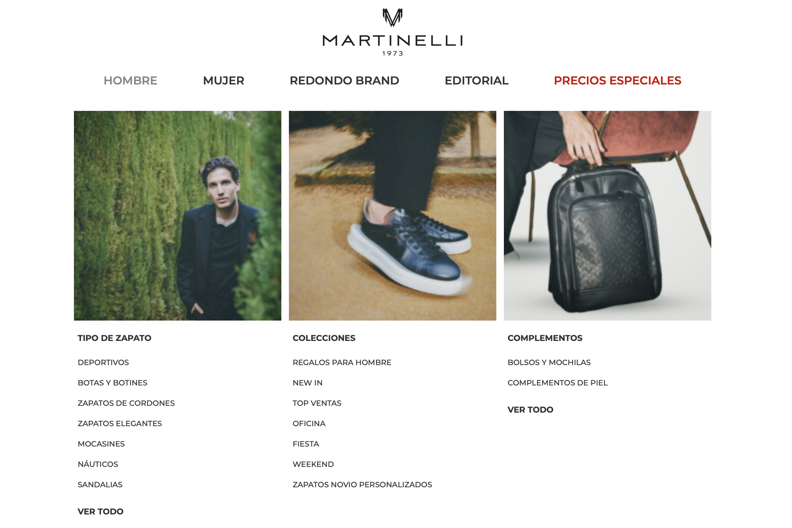Open DEPORTIVOS shoe category

[103, 362]
